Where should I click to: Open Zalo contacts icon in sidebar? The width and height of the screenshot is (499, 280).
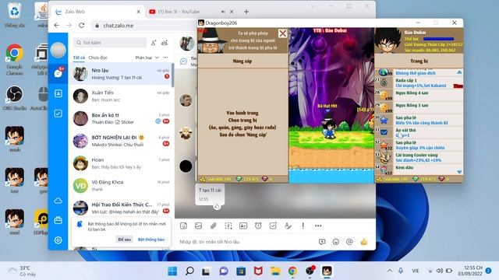tap(58, 93)
